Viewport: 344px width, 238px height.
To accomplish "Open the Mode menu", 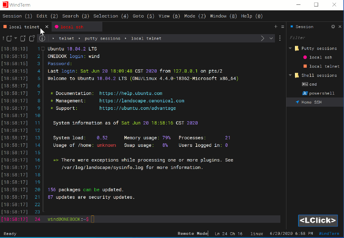I will point(195,16).
